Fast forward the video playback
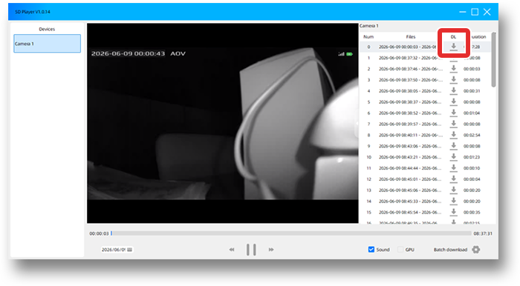520x286 pixels. tap(271, 250)
